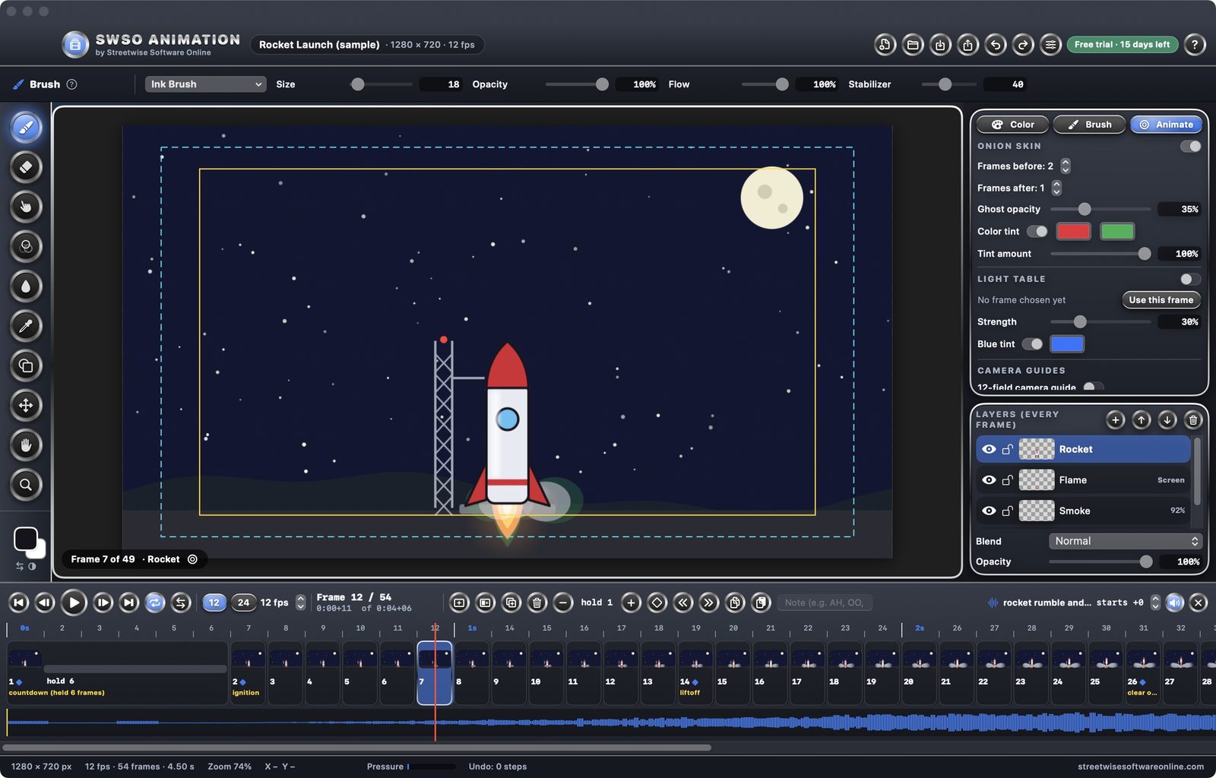1216x778 pixels.
Task: Click the Free trial 15 days left badge
Action: [1122, 45]
